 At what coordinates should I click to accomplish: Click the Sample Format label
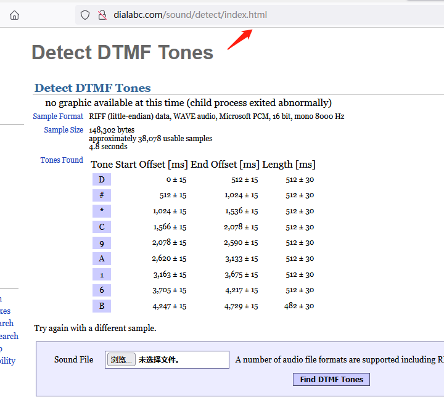(58, 117)
